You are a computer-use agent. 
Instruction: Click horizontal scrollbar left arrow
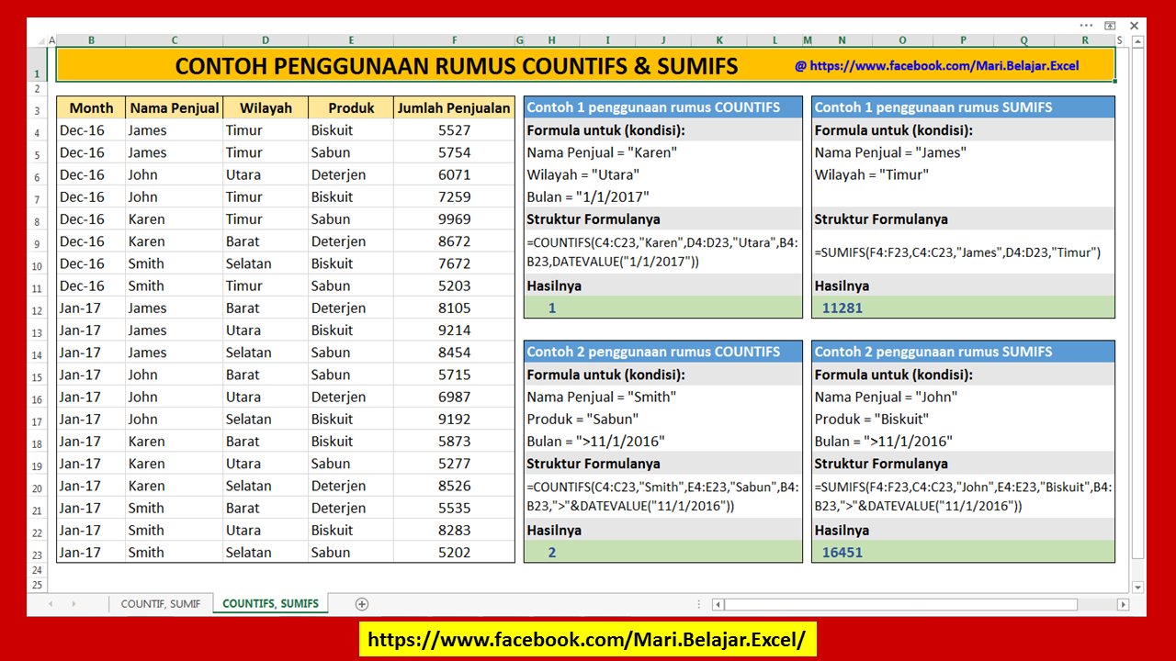(718, 604)
